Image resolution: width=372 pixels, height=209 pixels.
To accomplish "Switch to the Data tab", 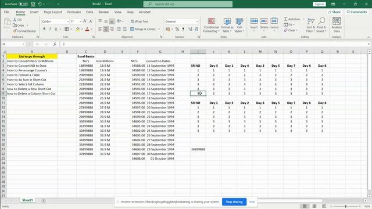I will click(x=90, y=12).
